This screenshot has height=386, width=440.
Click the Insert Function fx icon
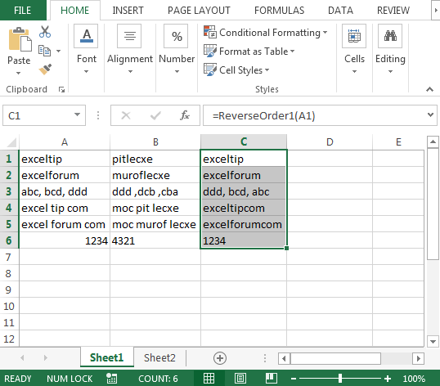184,115
